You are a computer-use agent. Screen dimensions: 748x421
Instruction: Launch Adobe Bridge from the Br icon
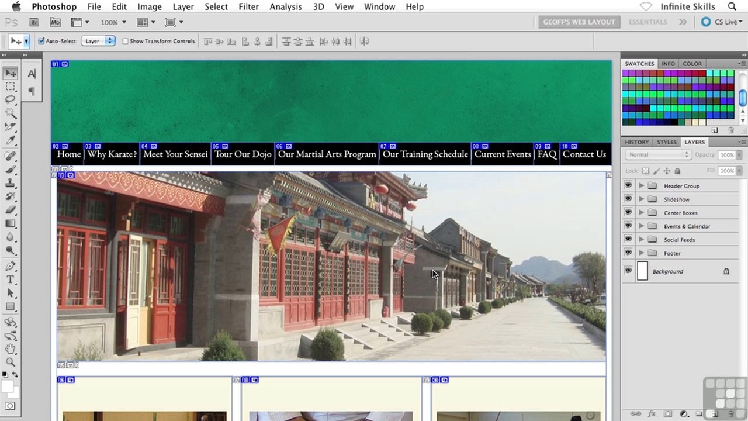[34, 22]
